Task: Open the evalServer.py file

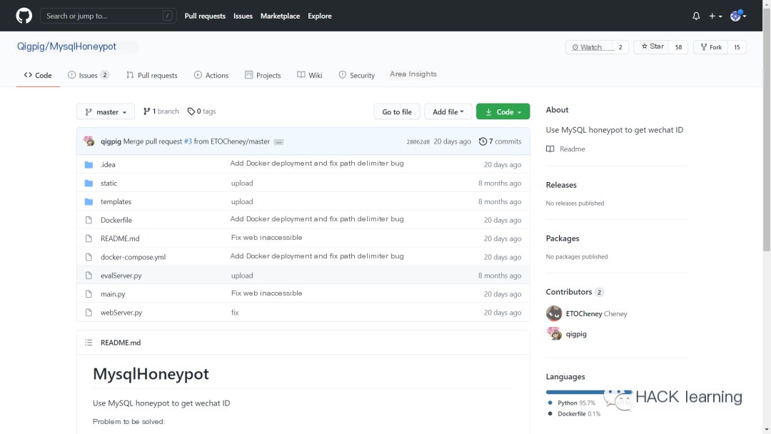Action: click(121, 276)
